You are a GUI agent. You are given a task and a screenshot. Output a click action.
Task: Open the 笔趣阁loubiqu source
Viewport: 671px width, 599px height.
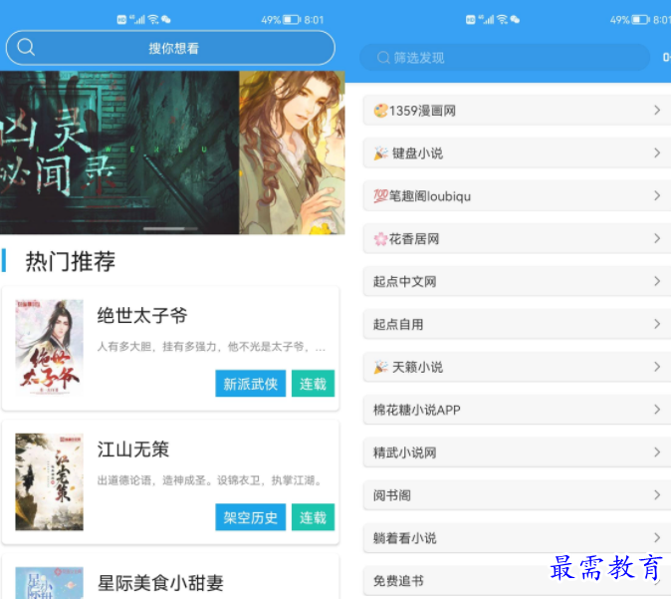click(x=518, y=195)
